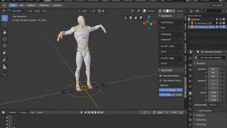Lock the Location X value
Screen dimensions: 227x128
[221, 69]
